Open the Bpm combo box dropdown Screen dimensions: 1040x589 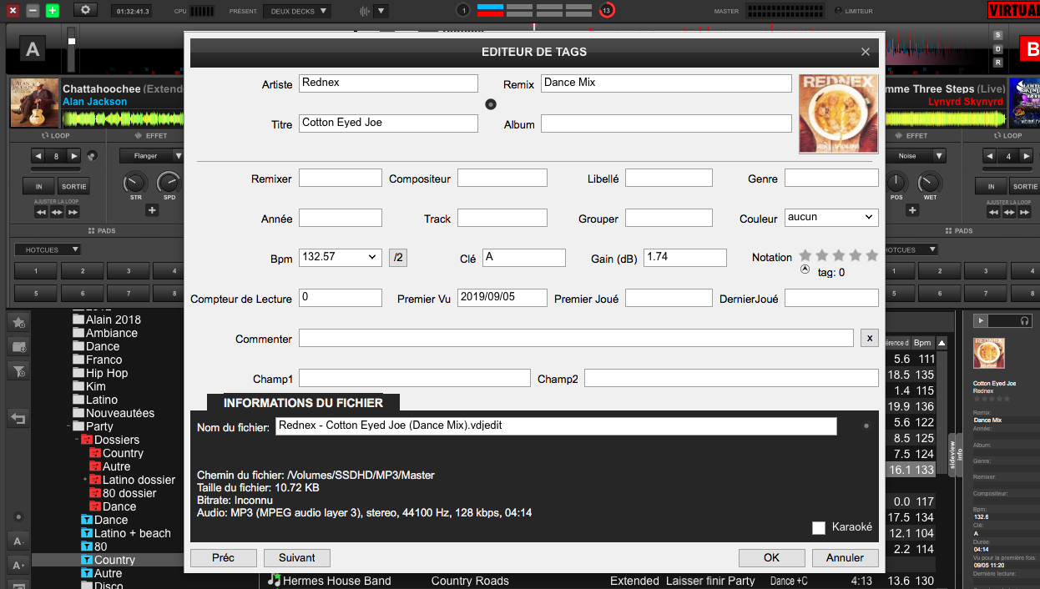[x=372, y=258]
